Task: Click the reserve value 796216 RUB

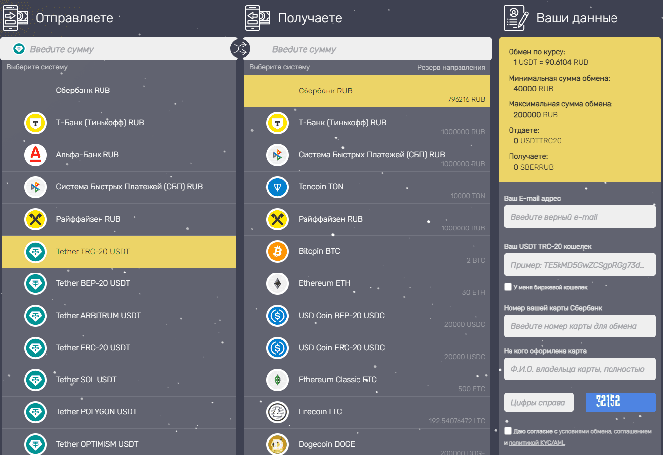Action: point(466,99)
